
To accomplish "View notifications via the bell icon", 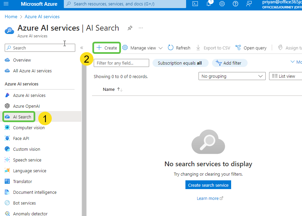I will (208, 4).
